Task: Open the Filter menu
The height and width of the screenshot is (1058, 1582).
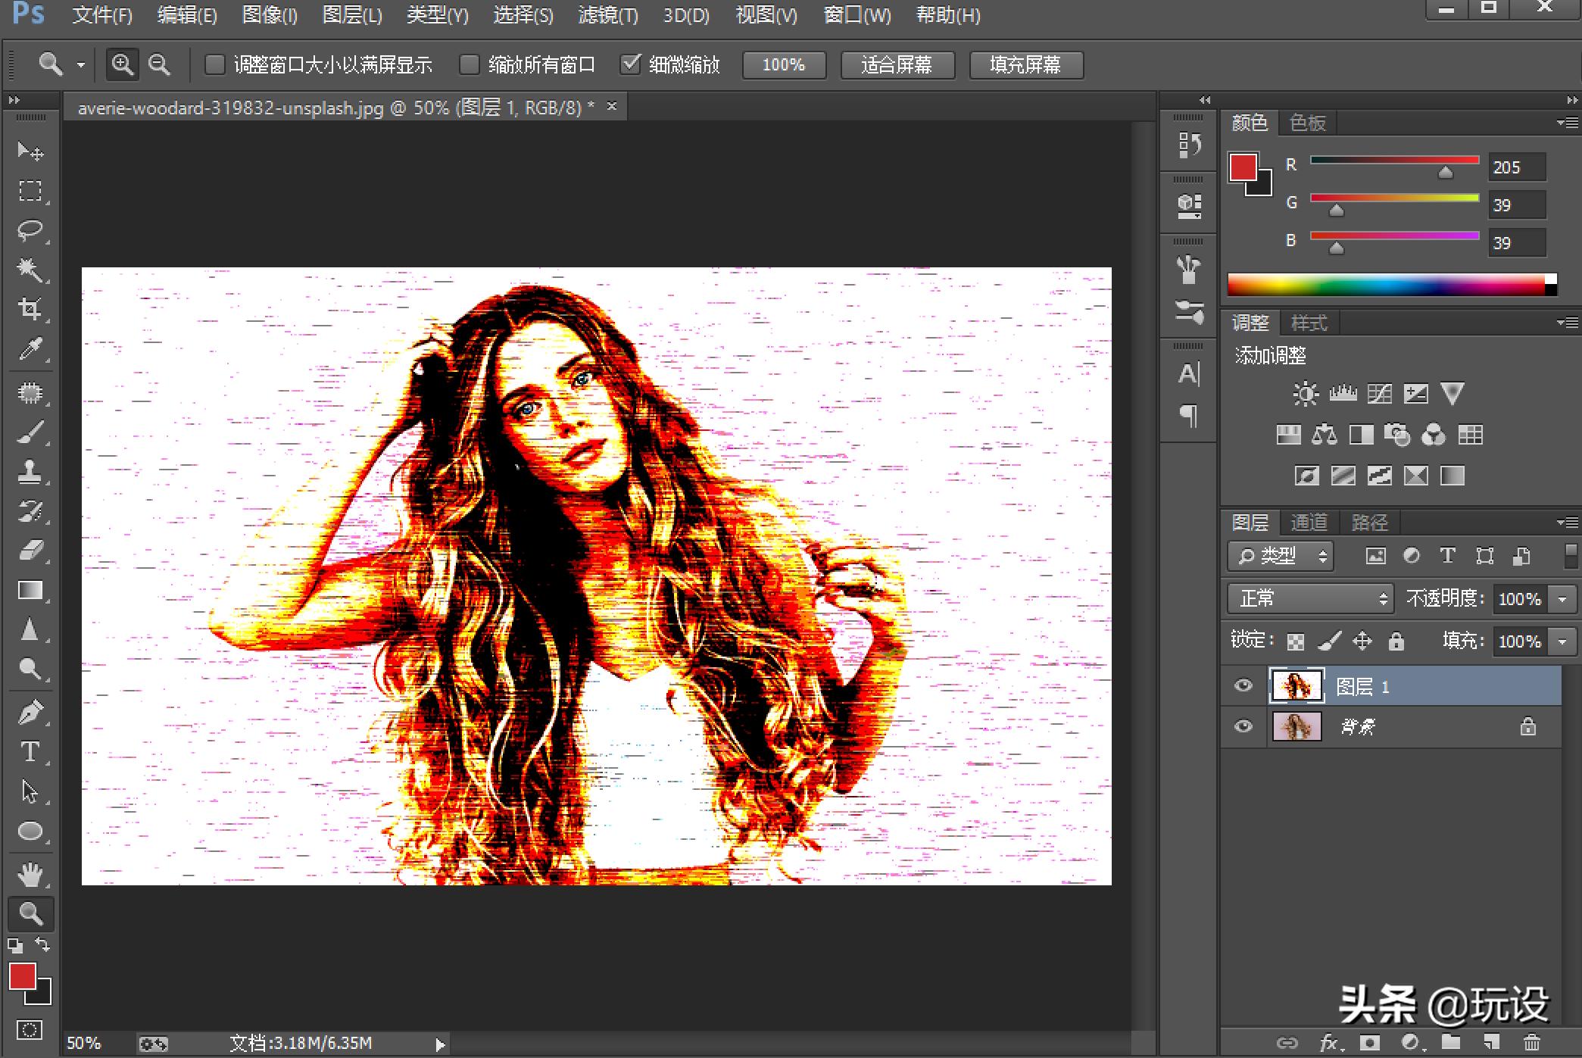Action: tap(607, 15)
